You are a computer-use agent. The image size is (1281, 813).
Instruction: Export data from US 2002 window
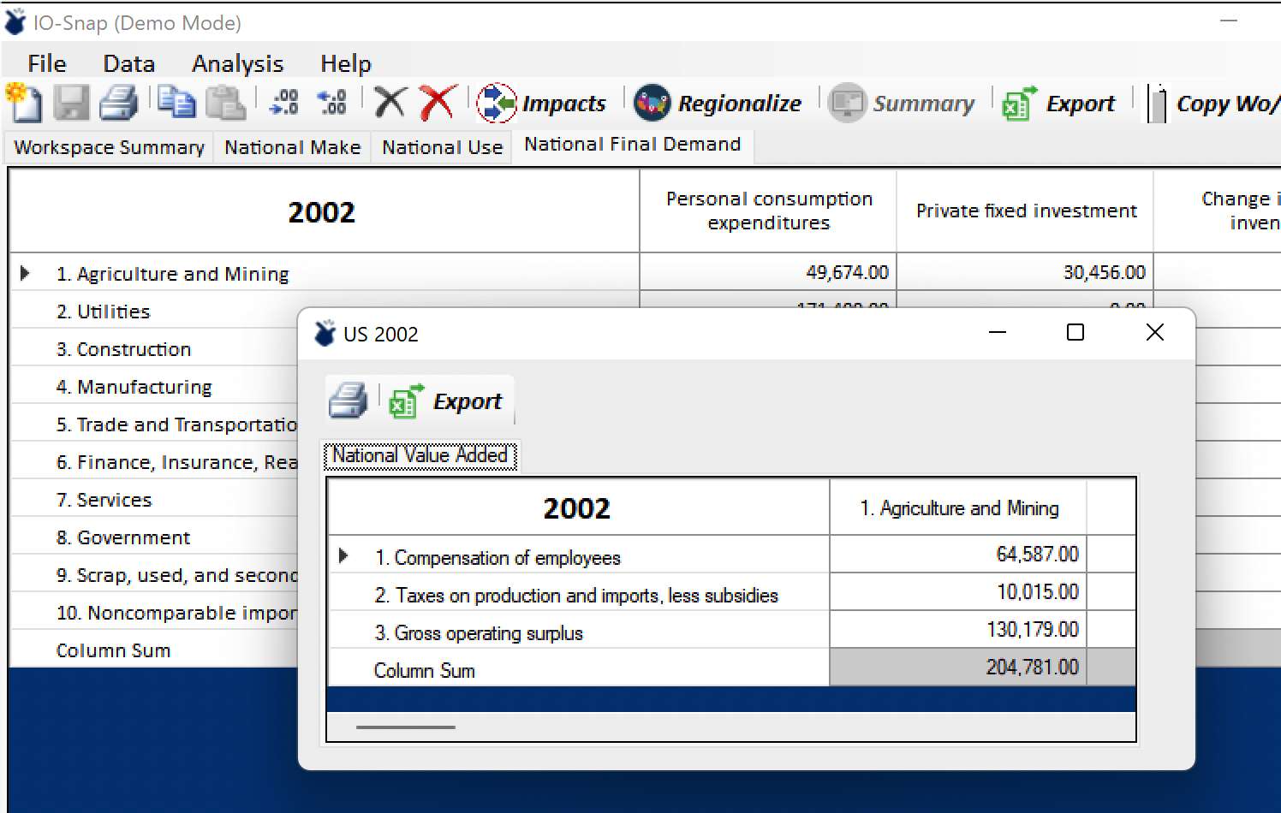tap(445, 401)
